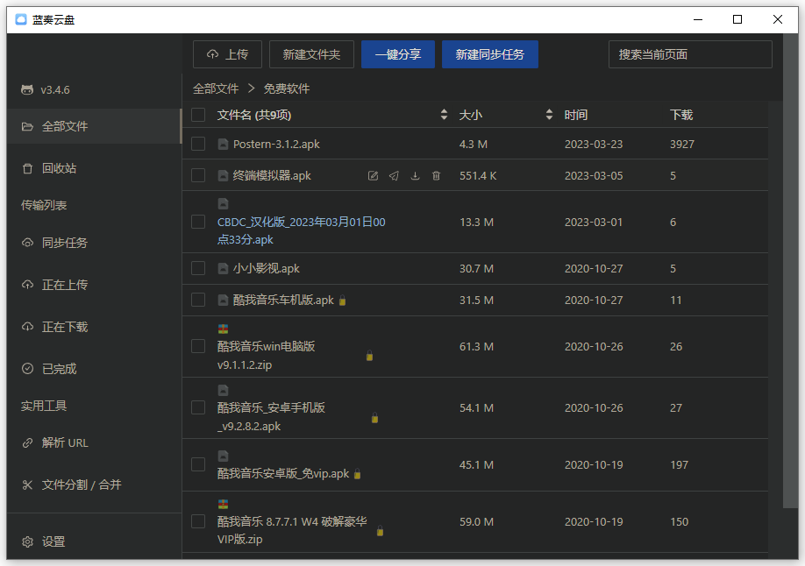Click the lock icon on 酷我音乐win电脑版 v9.1.1.2.zip
The height and width of the screenshot is (566, 805).
tap(369, 356)
